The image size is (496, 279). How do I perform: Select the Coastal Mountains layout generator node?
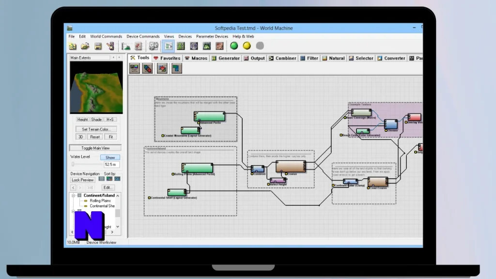point(190,130)
